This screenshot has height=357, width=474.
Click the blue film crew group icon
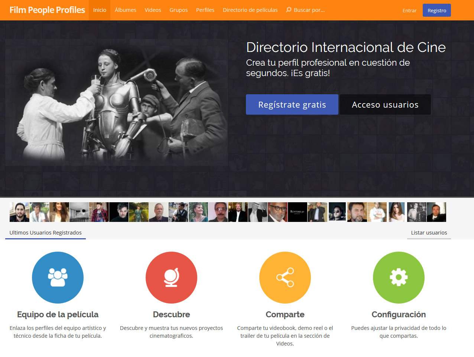[x=58, y=278]
